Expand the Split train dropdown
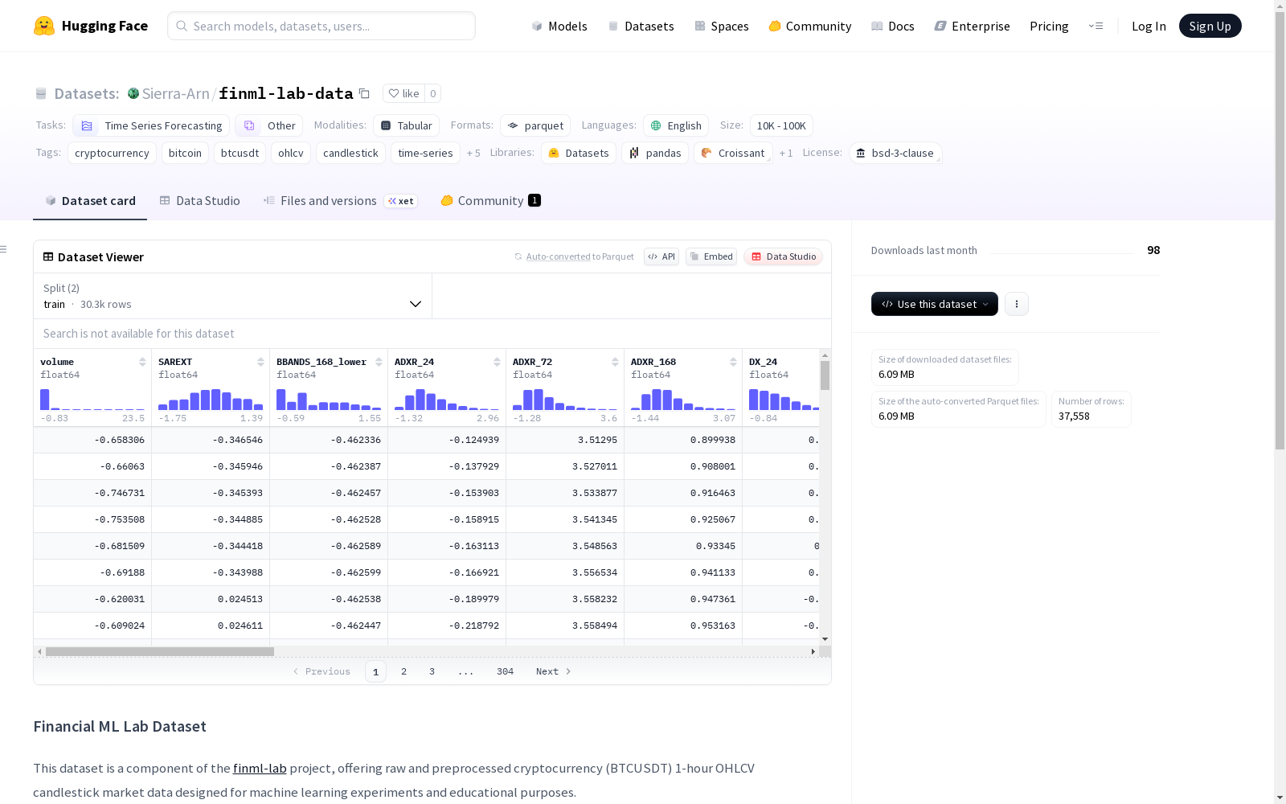 (233, 296)
